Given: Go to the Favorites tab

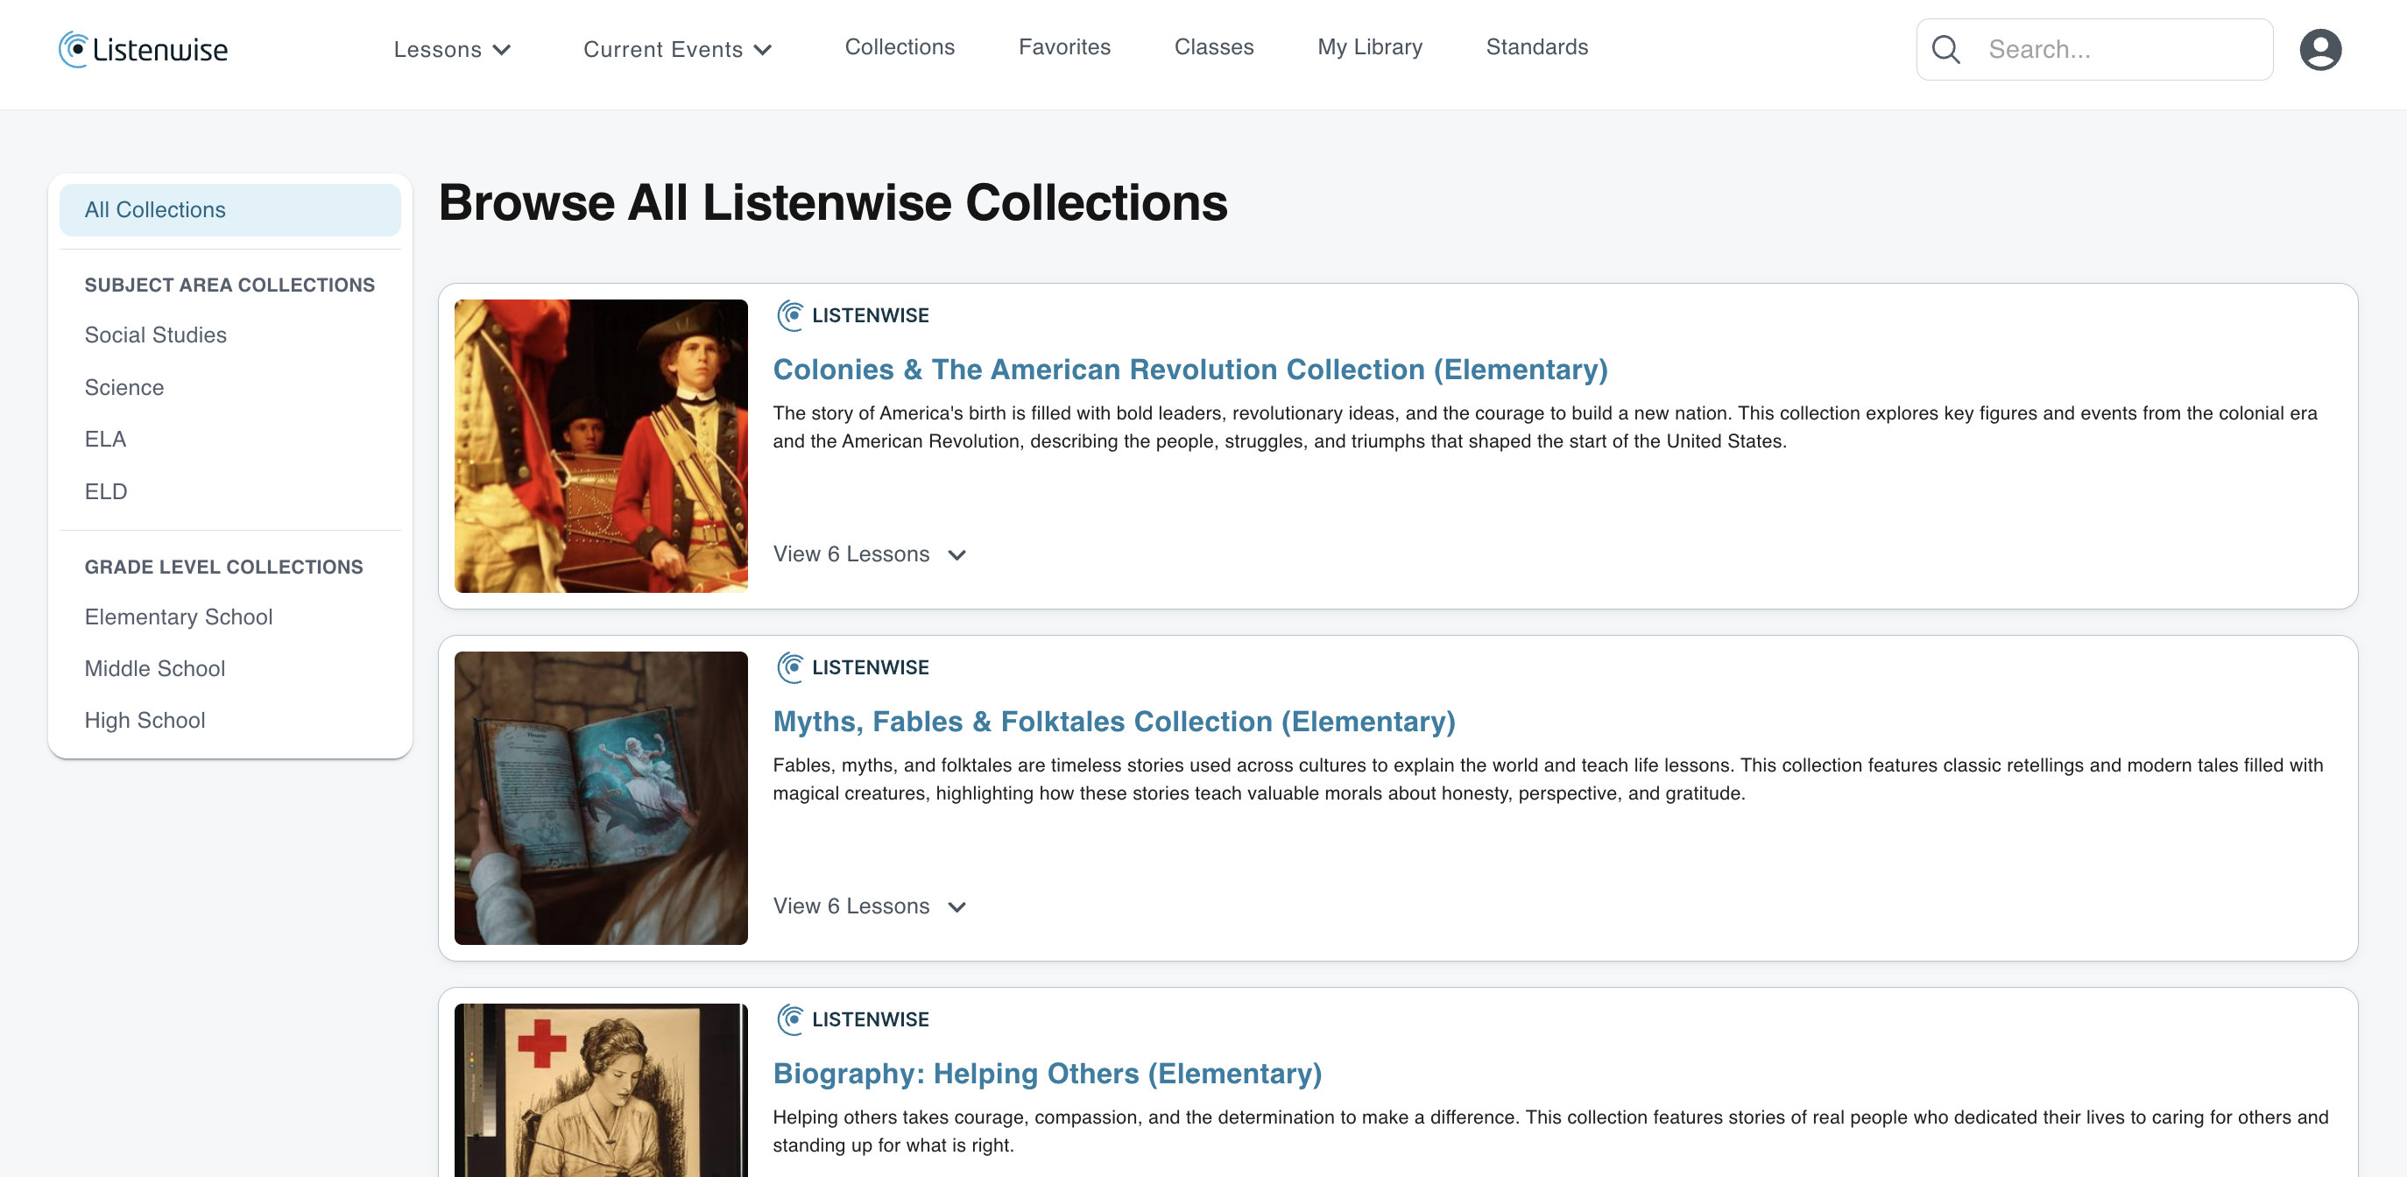Looking at the screenshot, I should click(x=1063, y=46).
